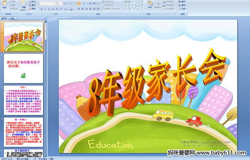Switch to the 幻灯片 pane tab

point(4,18)
